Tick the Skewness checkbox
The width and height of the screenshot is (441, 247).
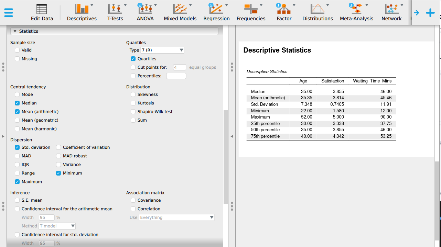133,94
